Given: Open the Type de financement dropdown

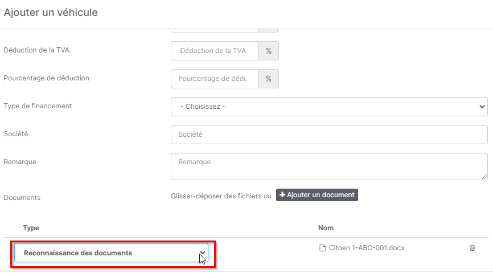Looking at the screenshot, I should tap(329, 107).
